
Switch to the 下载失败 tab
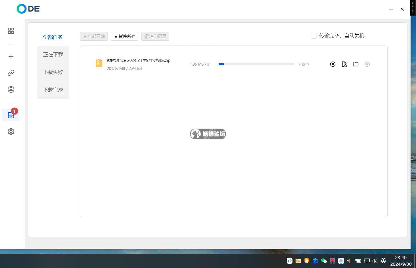pos(53,72)
